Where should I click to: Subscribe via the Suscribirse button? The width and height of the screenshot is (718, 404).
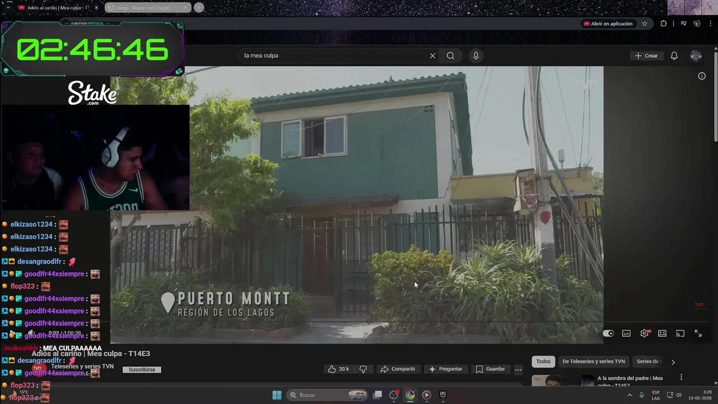[142, 370]
